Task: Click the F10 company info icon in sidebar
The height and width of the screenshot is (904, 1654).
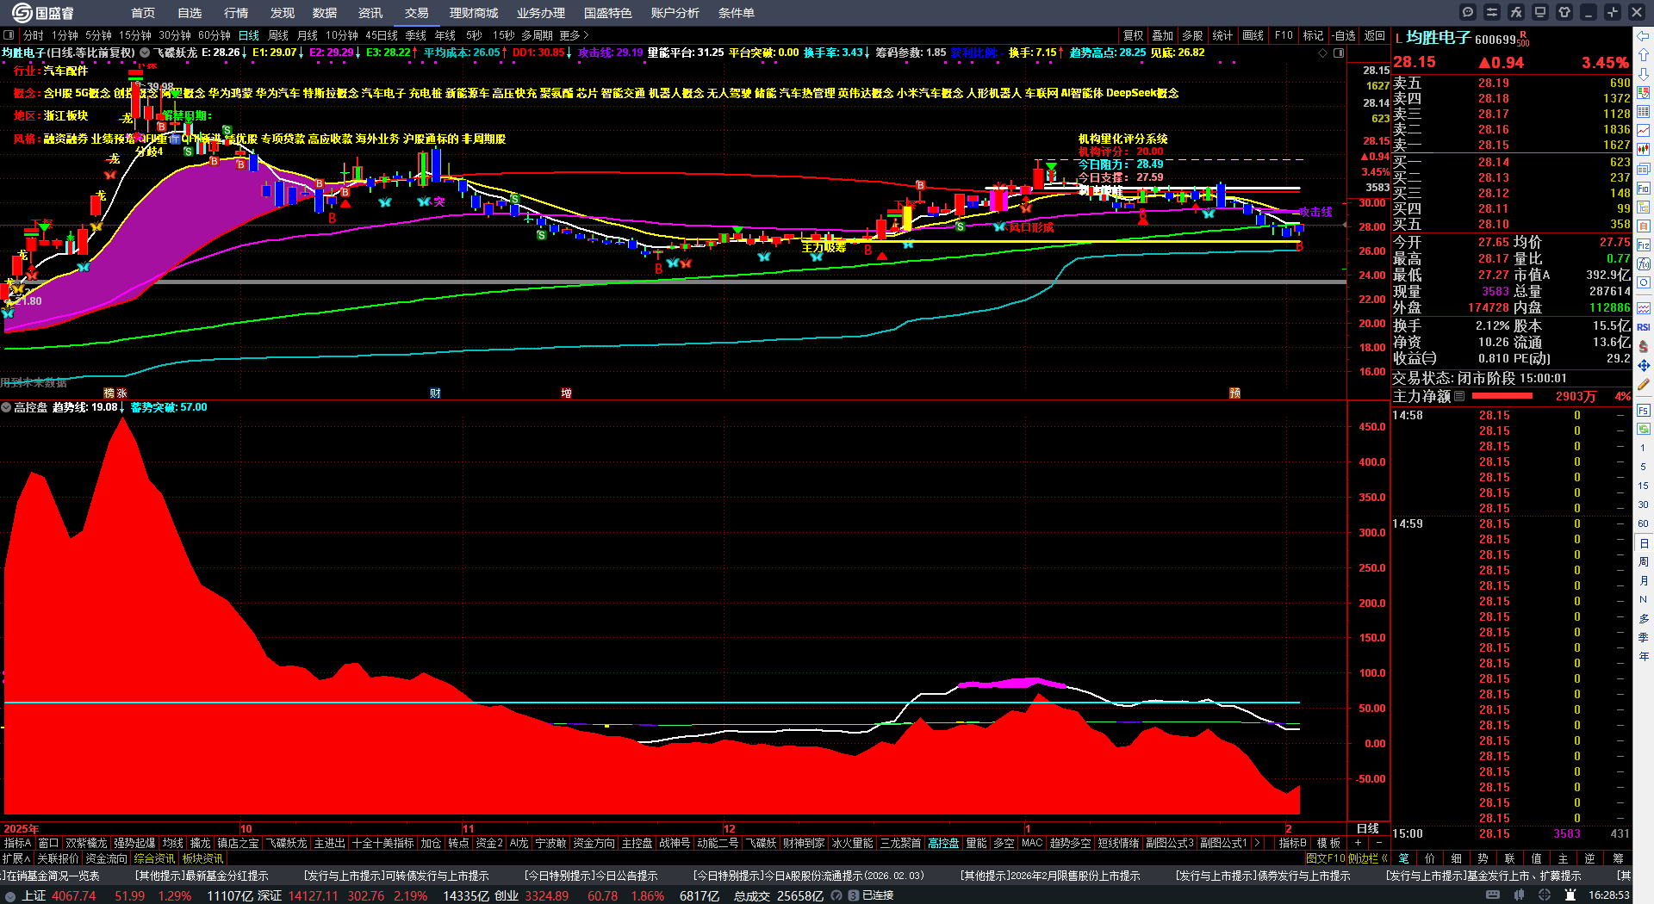Action: coord(1644,188)
